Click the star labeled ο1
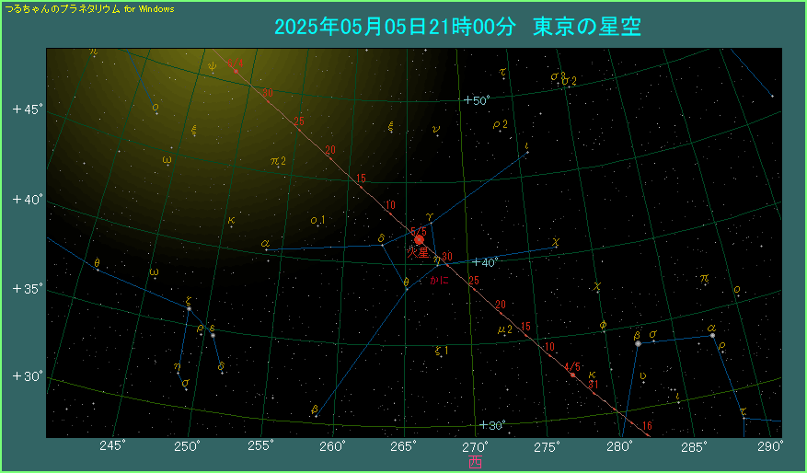The image size is (807, 473). pos(318,220)
